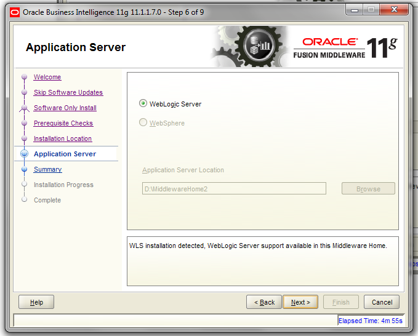Cancel the installation
Image resolution: width=418 pixels, height=336 pixels.
point(382,302)
